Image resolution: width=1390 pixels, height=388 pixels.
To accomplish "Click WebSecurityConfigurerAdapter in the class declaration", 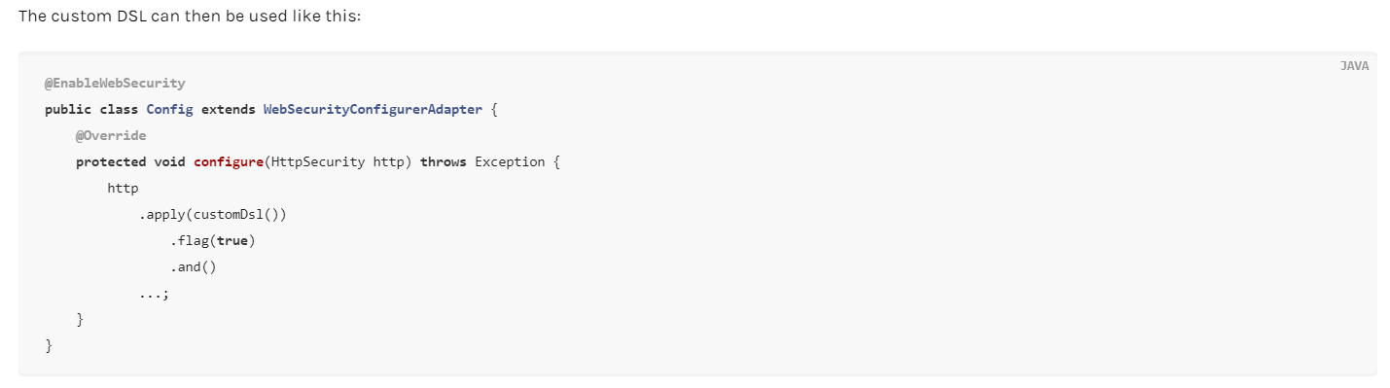I will (373, 110).
